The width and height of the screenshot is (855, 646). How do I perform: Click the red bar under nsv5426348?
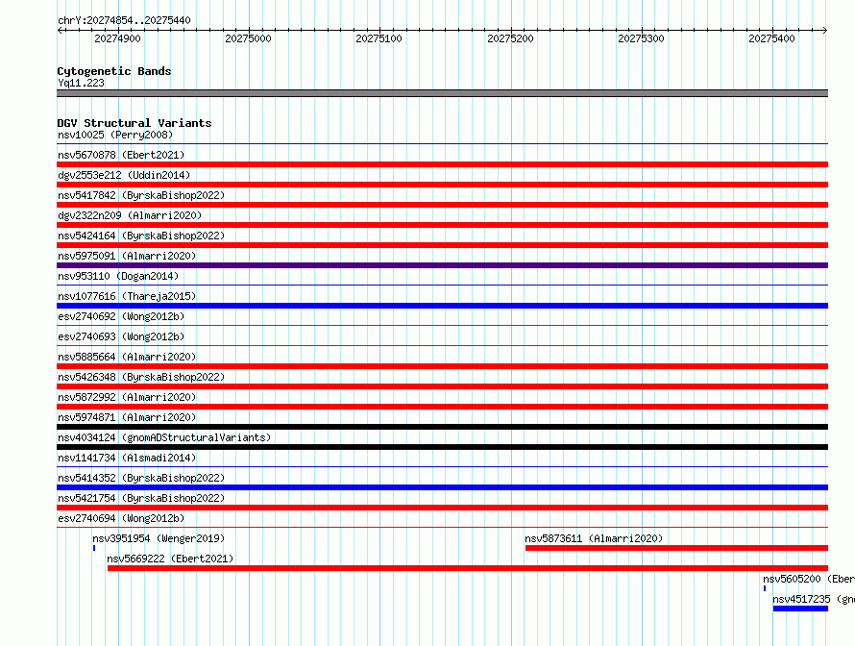click(442, 386)
